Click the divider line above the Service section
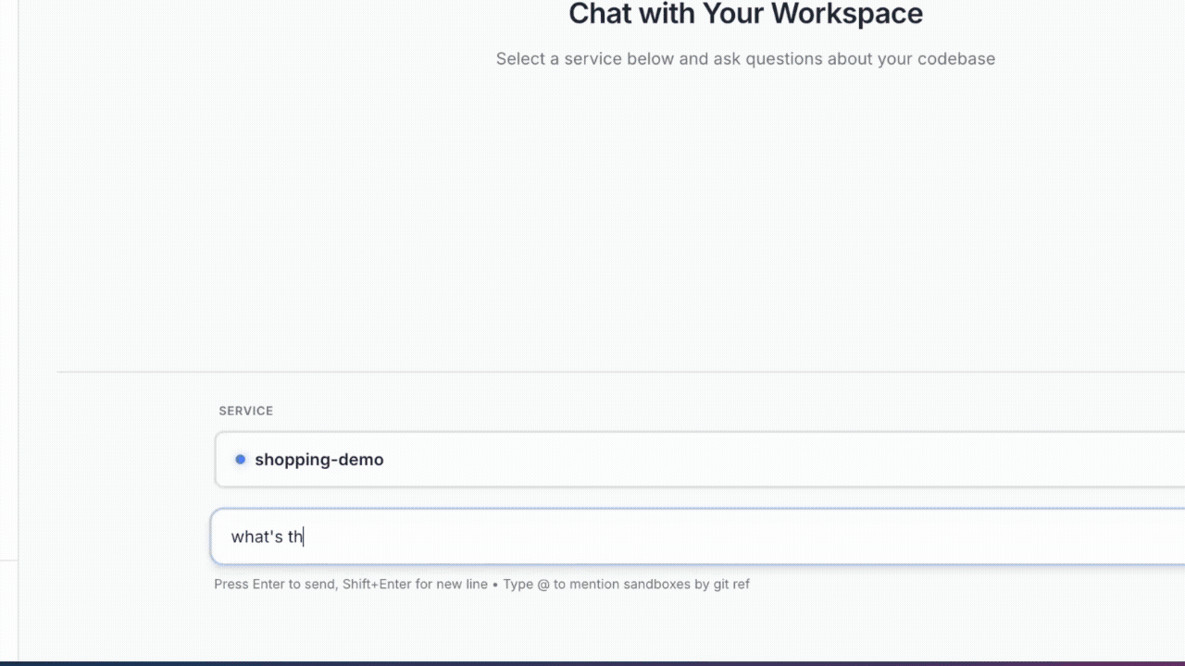This screenshot has width=1185, height=666. (x=620, y=372)
